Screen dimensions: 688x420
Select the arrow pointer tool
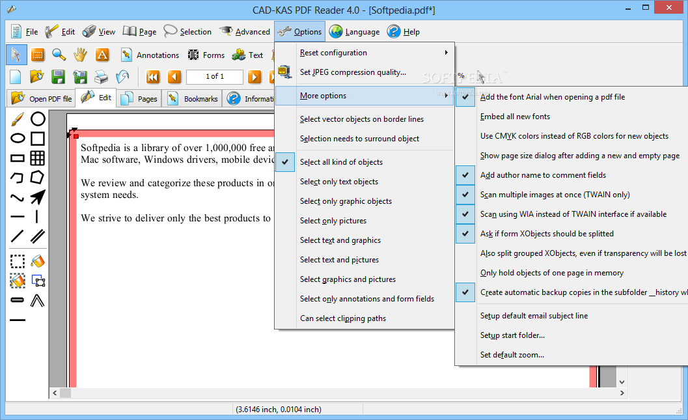tap(16, 55)
